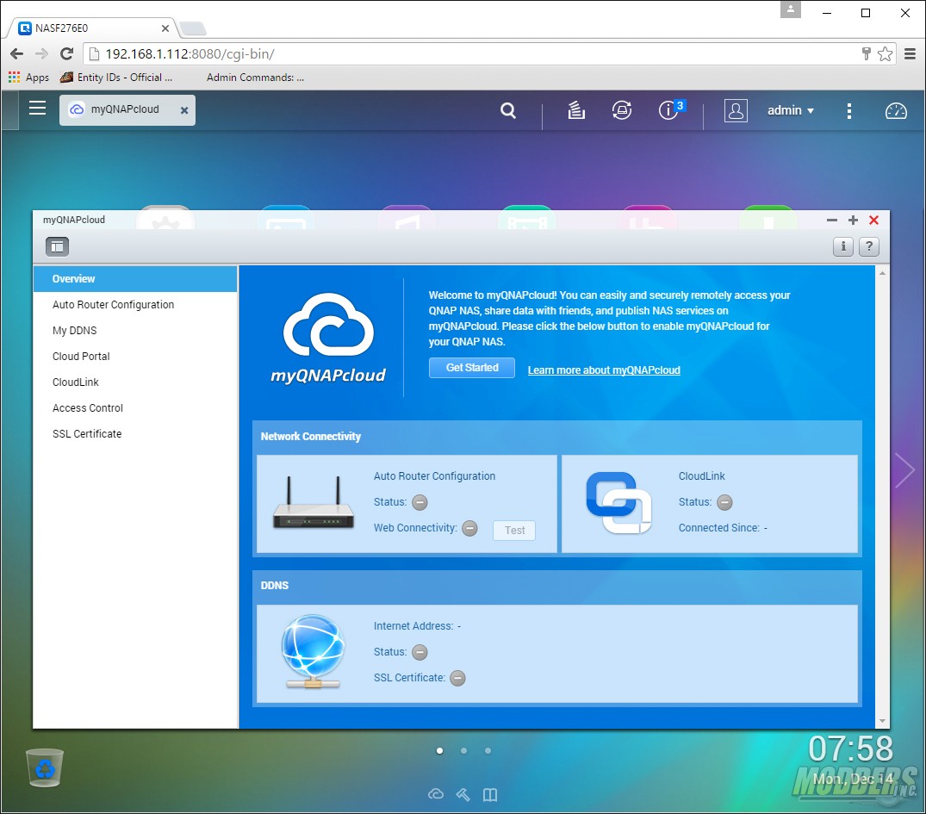The image size is (926, 814).
Task: Open the external devices icon
Action: [621, 110]
